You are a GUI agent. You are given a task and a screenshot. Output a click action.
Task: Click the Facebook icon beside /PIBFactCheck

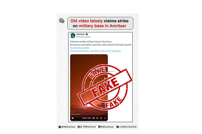click(x=99, y=127)
